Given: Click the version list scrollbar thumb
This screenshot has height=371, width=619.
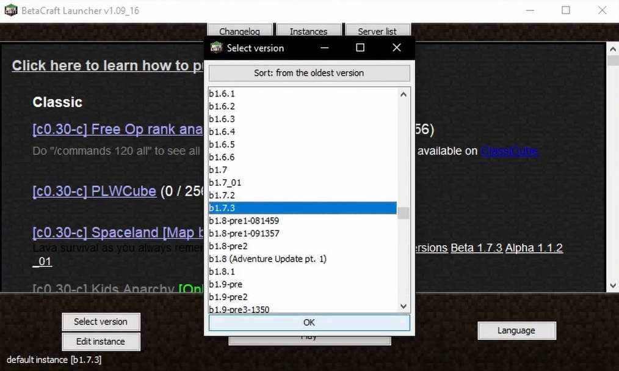Looking at the screenshot, I should point(404,213).
